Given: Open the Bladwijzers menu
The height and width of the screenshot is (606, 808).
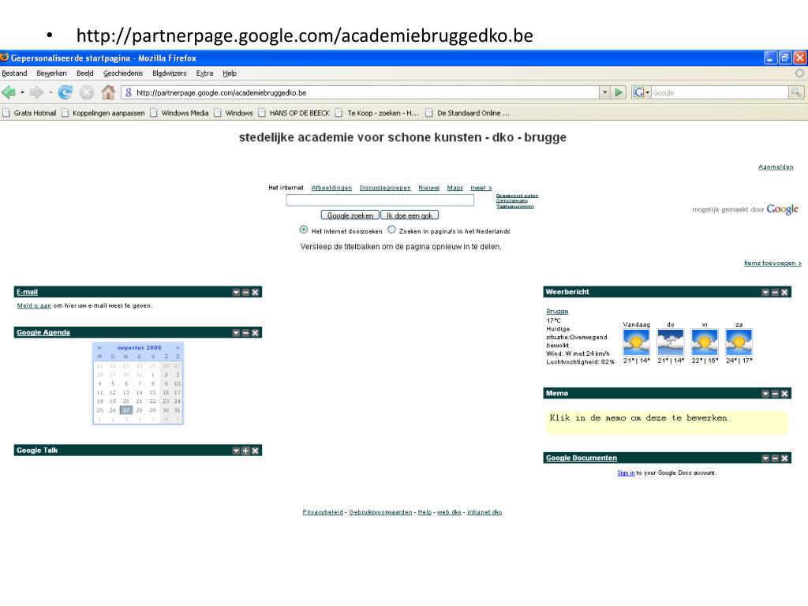Looking at the screenshot, I should [170, 73].
